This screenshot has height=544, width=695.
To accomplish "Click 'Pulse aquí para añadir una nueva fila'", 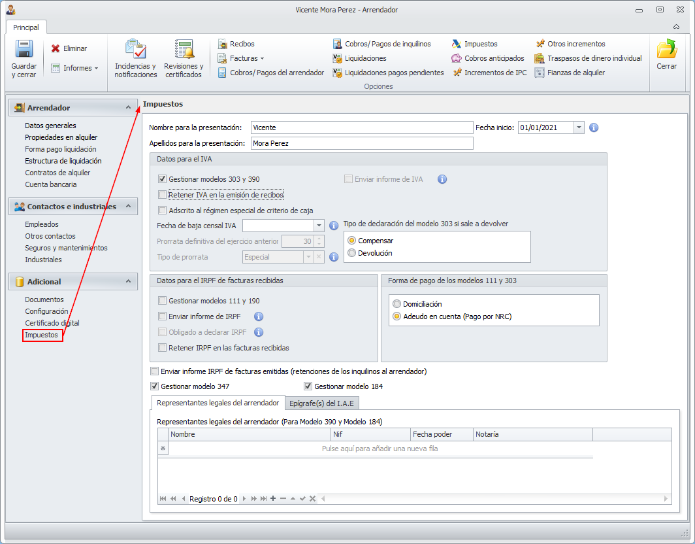I will (x=380, y=449).
